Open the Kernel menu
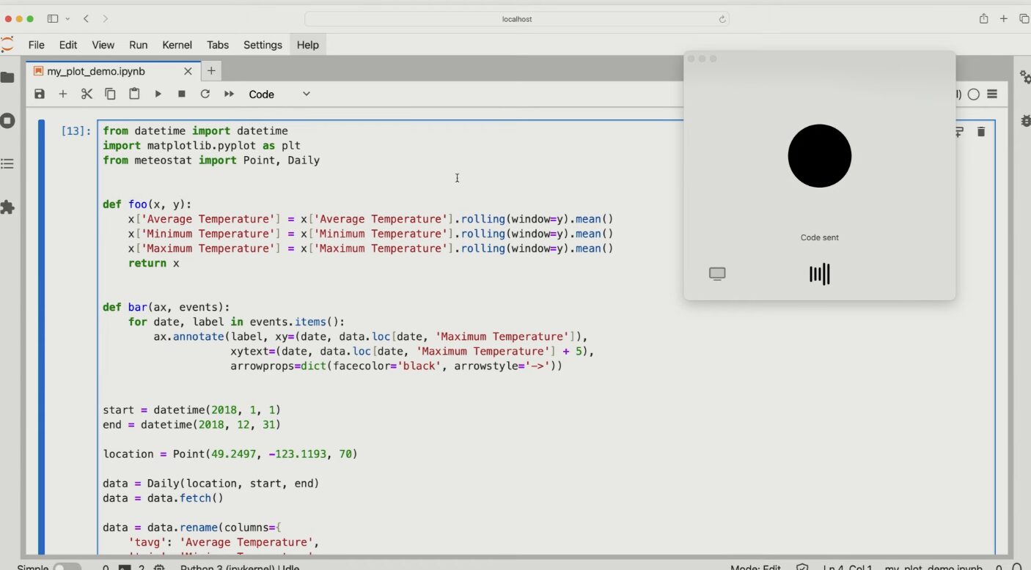 (177, 45)
